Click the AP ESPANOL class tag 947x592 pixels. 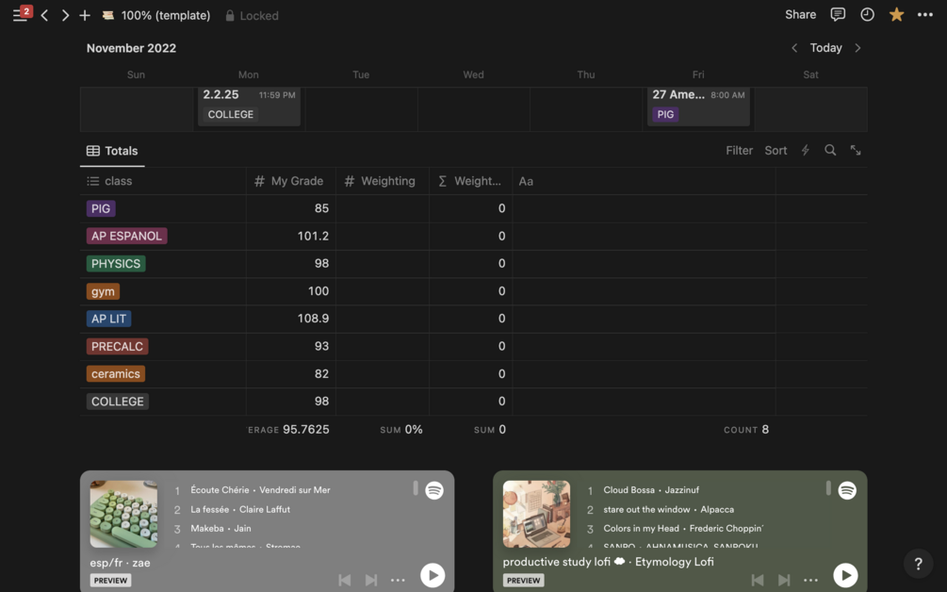click(x=127, y=237)
